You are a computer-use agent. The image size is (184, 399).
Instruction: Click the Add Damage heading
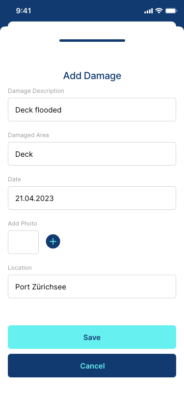tap(92, 76)
